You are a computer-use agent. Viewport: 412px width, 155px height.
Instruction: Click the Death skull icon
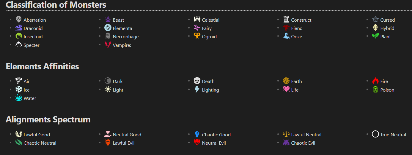[x=197, y=81]
